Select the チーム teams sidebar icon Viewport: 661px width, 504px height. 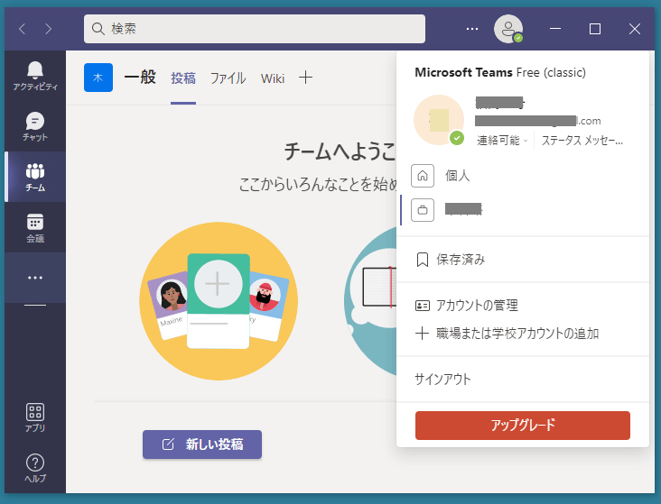pyautogui.click(x=35, y=177)
